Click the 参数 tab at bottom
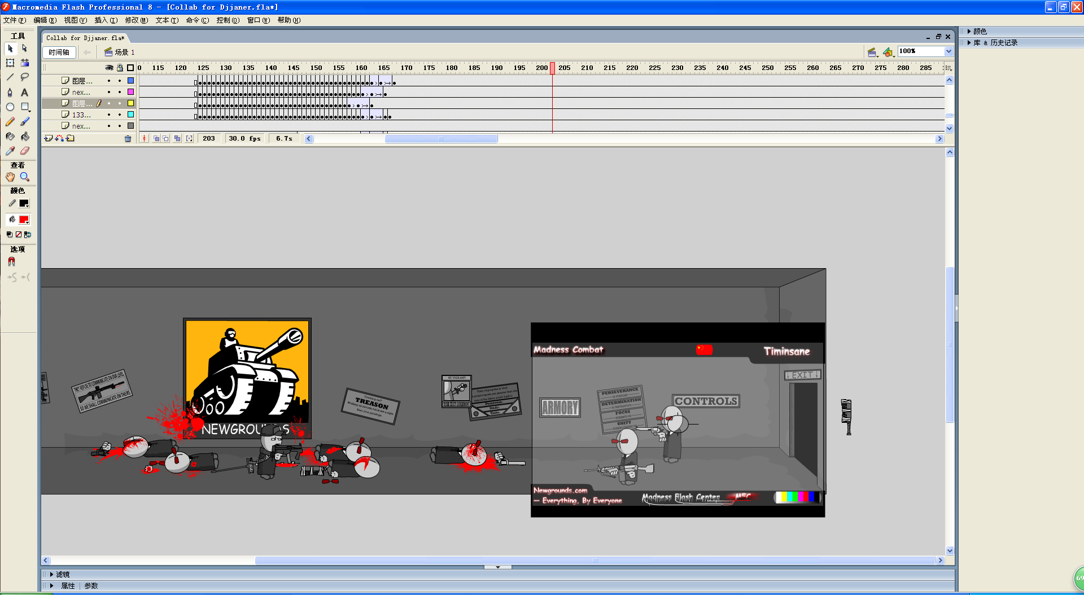Screen dimensions: 1084x595 [91, 586]
